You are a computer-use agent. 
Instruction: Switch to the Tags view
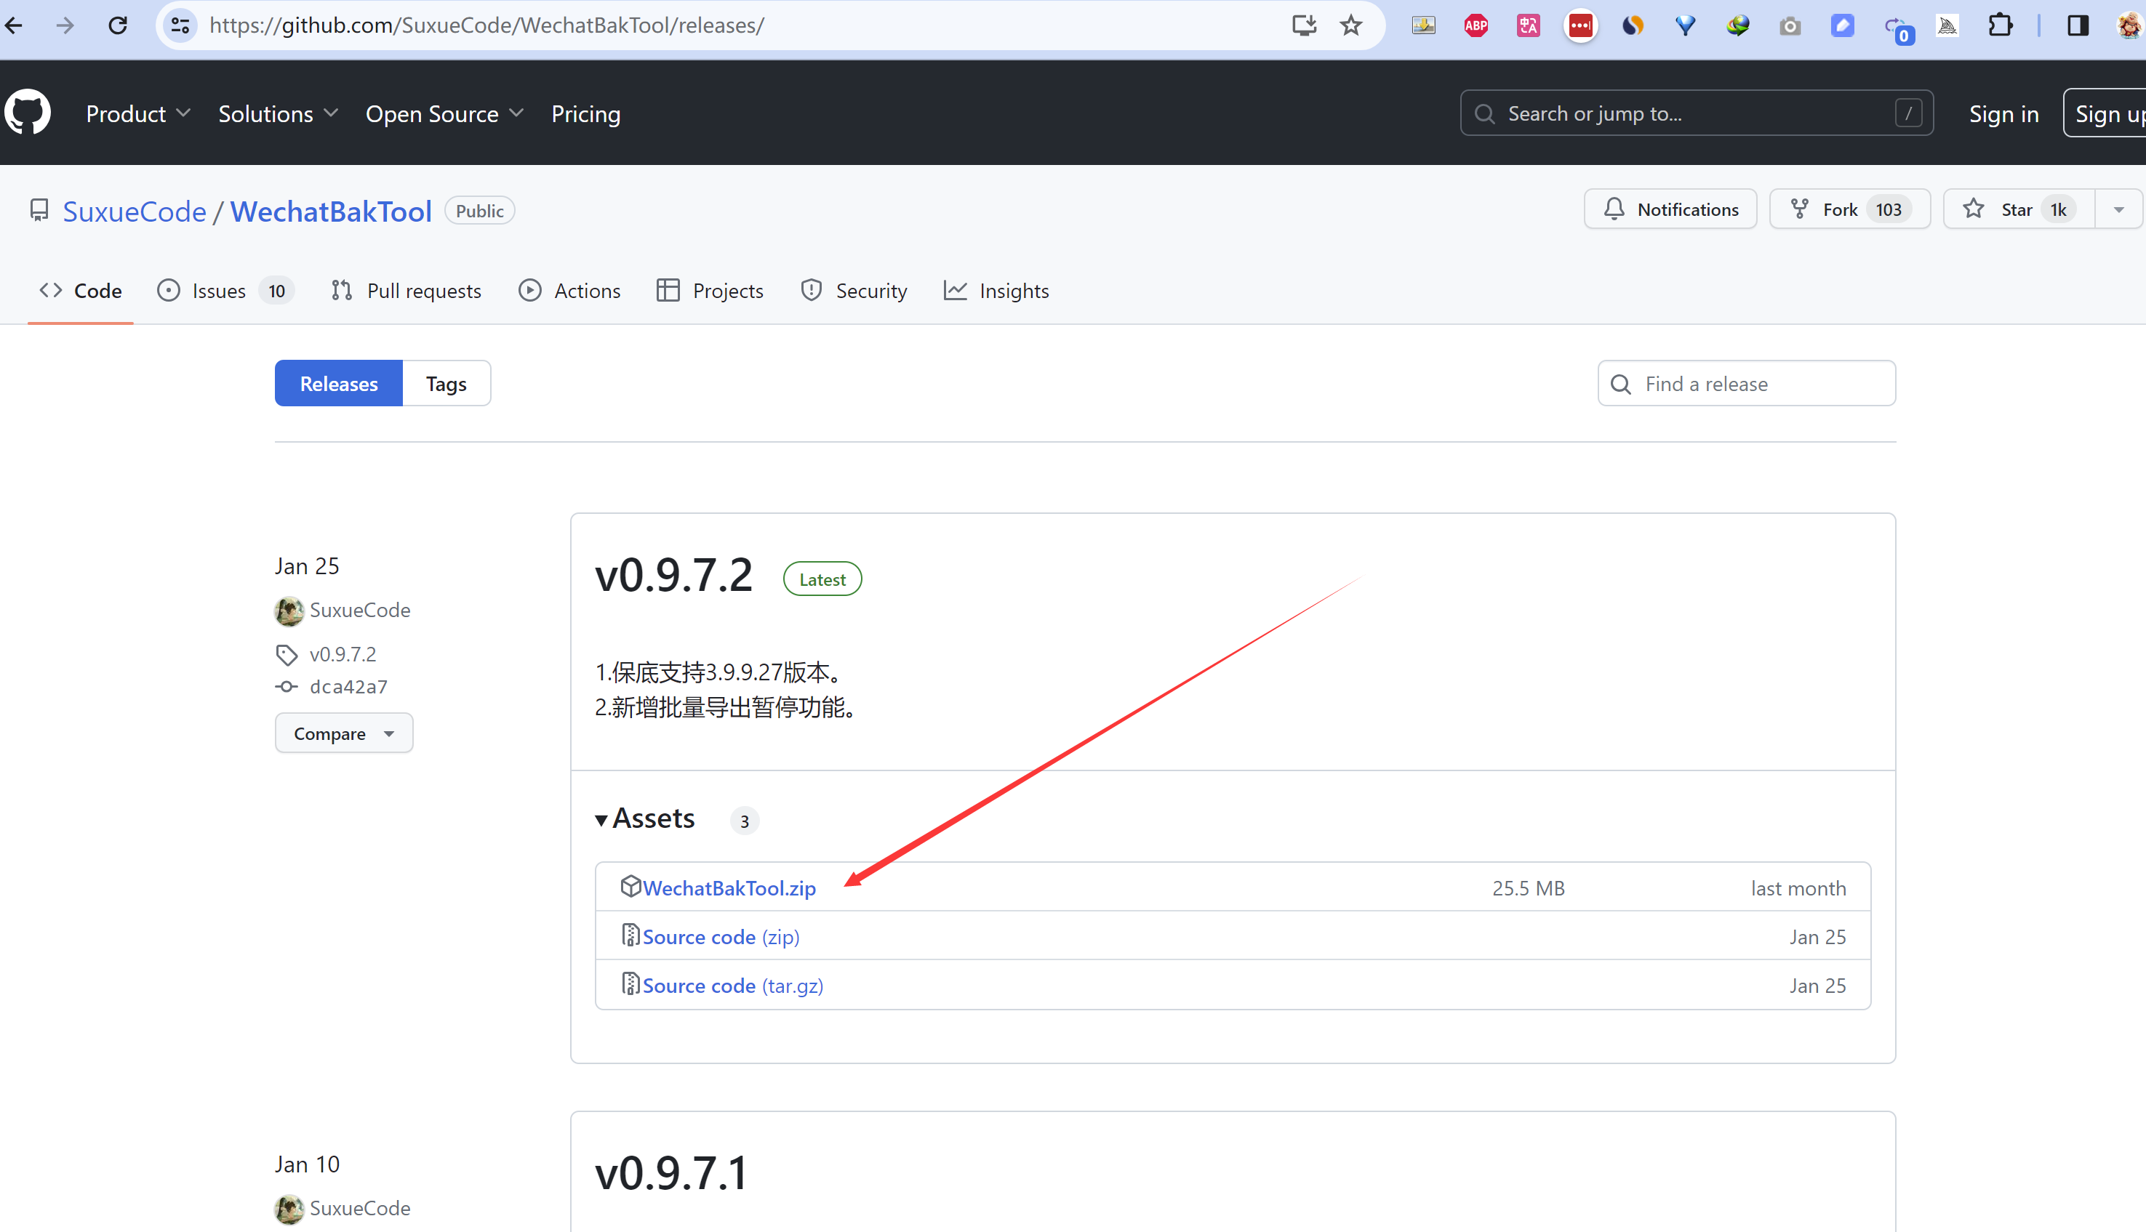pos(446,383)
